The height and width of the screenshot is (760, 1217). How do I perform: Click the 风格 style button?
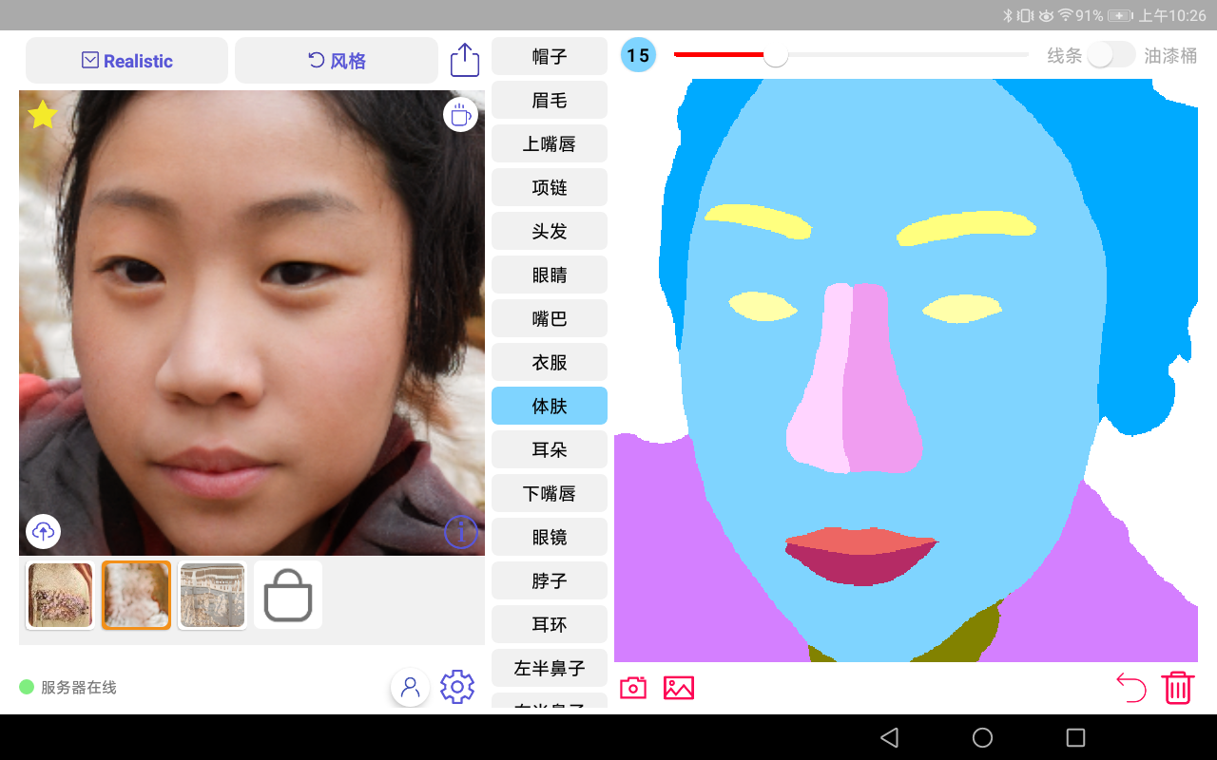[x=337, y=61]
